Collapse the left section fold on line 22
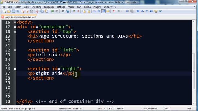 tap(15, 50)
